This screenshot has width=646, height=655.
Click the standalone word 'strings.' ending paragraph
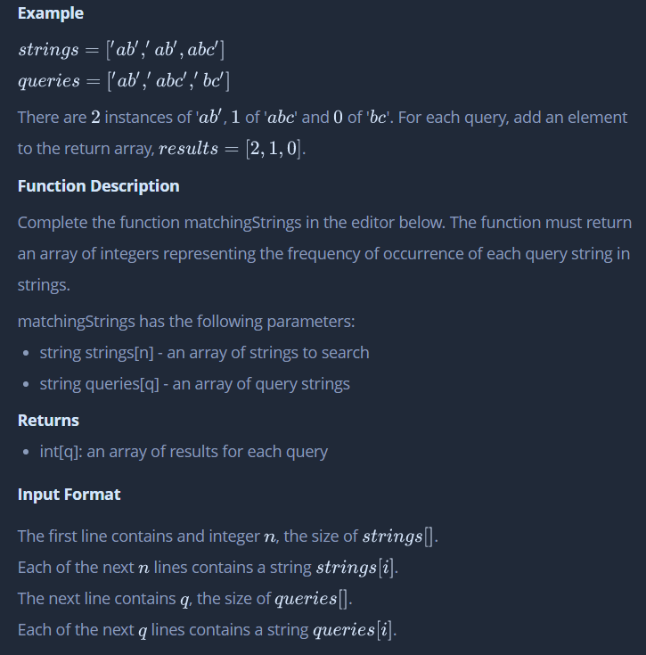pyautogui.click(x=44, y=285)
